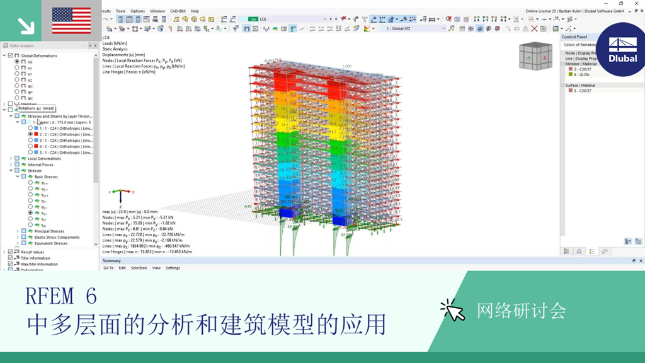Select layer 1 : 1 - C24 radio button
This screenshot has width=645, height=363.
30,128
